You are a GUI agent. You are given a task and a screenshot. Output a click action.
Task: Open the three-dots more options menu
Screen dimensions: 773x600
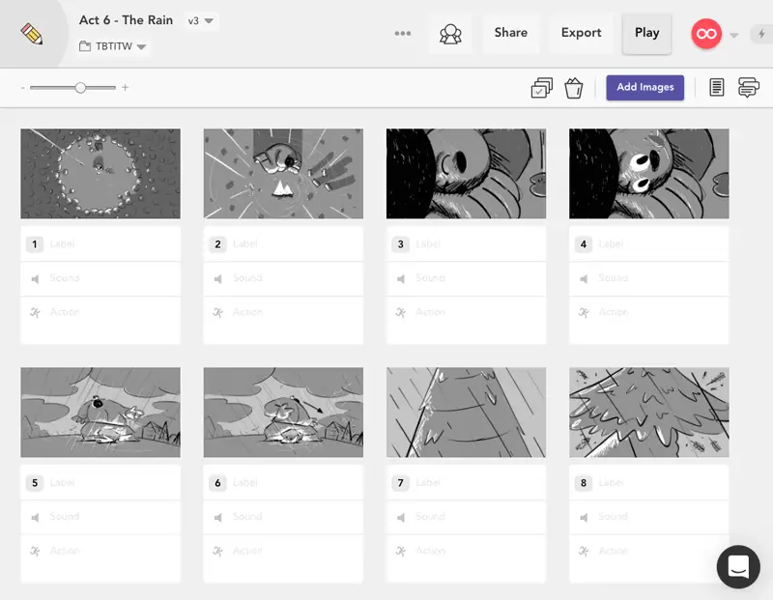pos(403,33)
